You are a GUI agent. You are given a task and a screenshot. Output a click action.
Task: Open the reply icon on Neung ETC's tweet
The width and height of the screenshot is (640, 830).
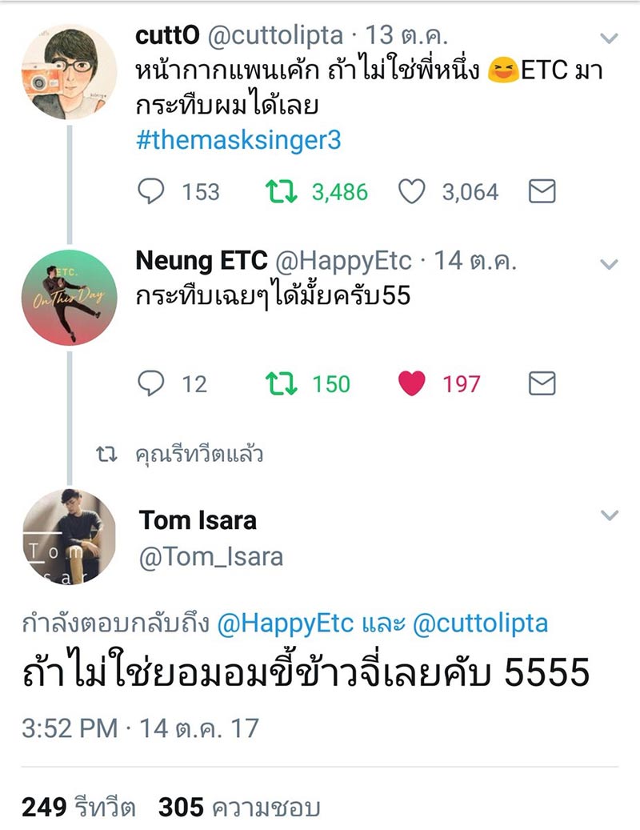point(153,383)
